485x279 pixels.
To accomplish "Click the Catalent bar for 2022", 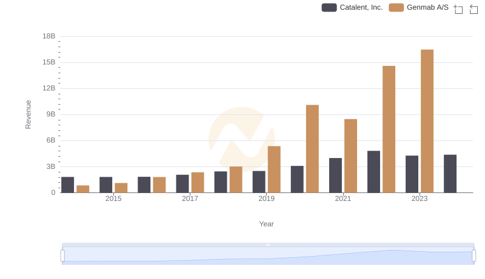I will tap(373, 172).
